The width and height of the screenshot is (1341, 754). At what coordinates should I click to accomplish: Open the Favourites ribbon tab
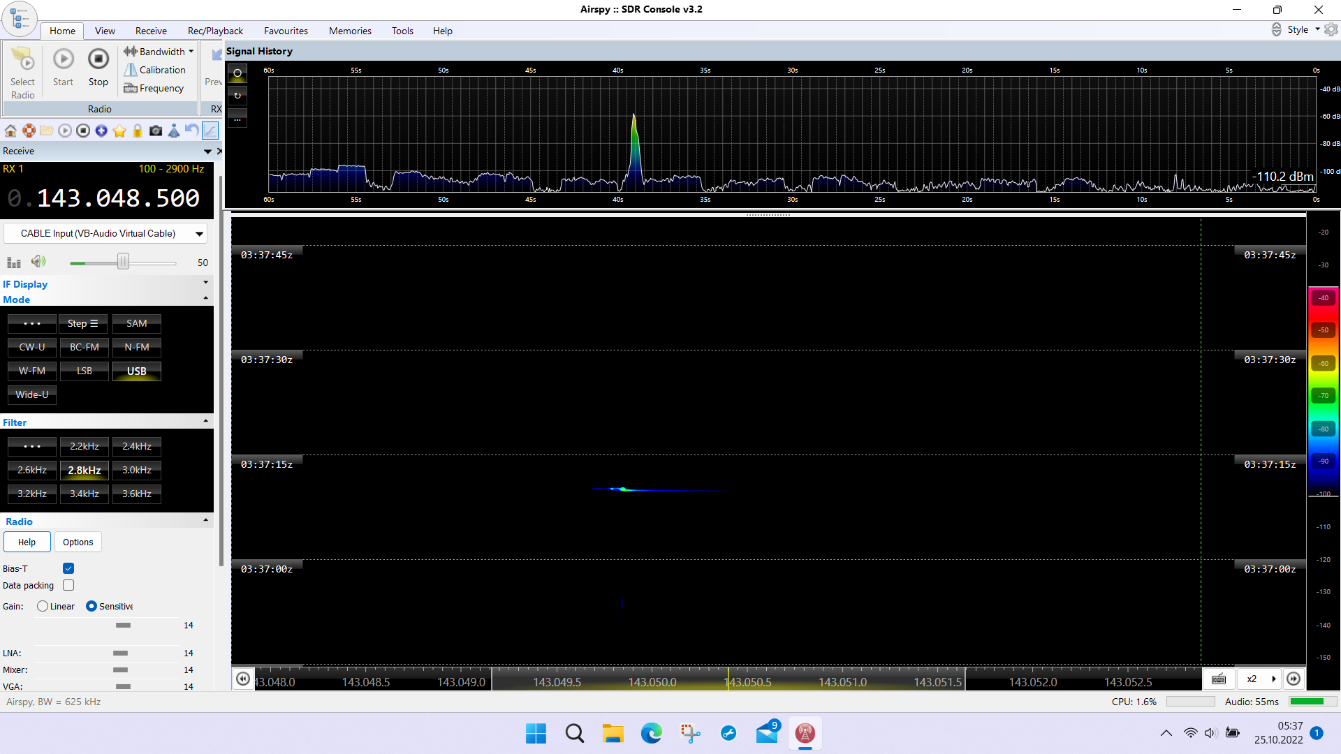pos(286,31)
